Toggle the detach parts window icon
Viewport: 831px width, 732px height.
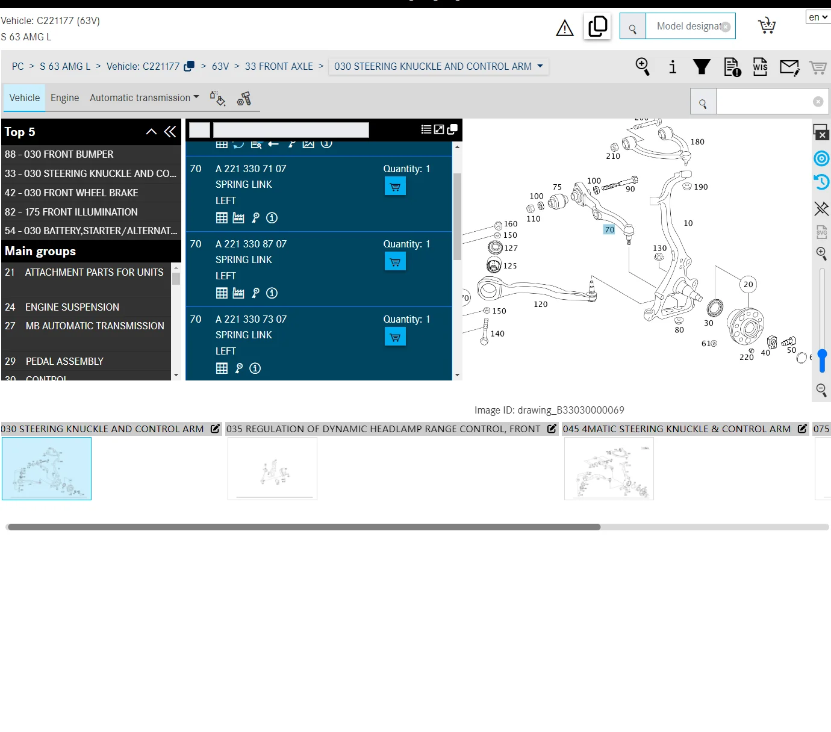coord(452,129)
